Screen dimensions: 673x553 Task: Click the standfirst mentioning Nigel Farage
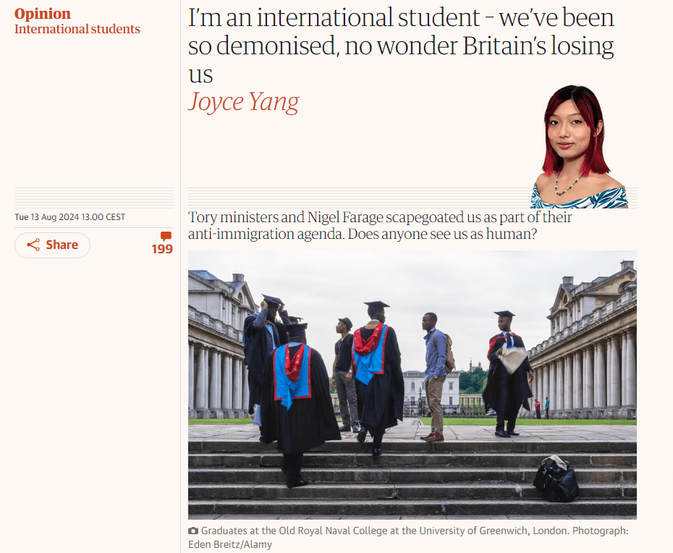pyautogui.click(x=380, y=225)
